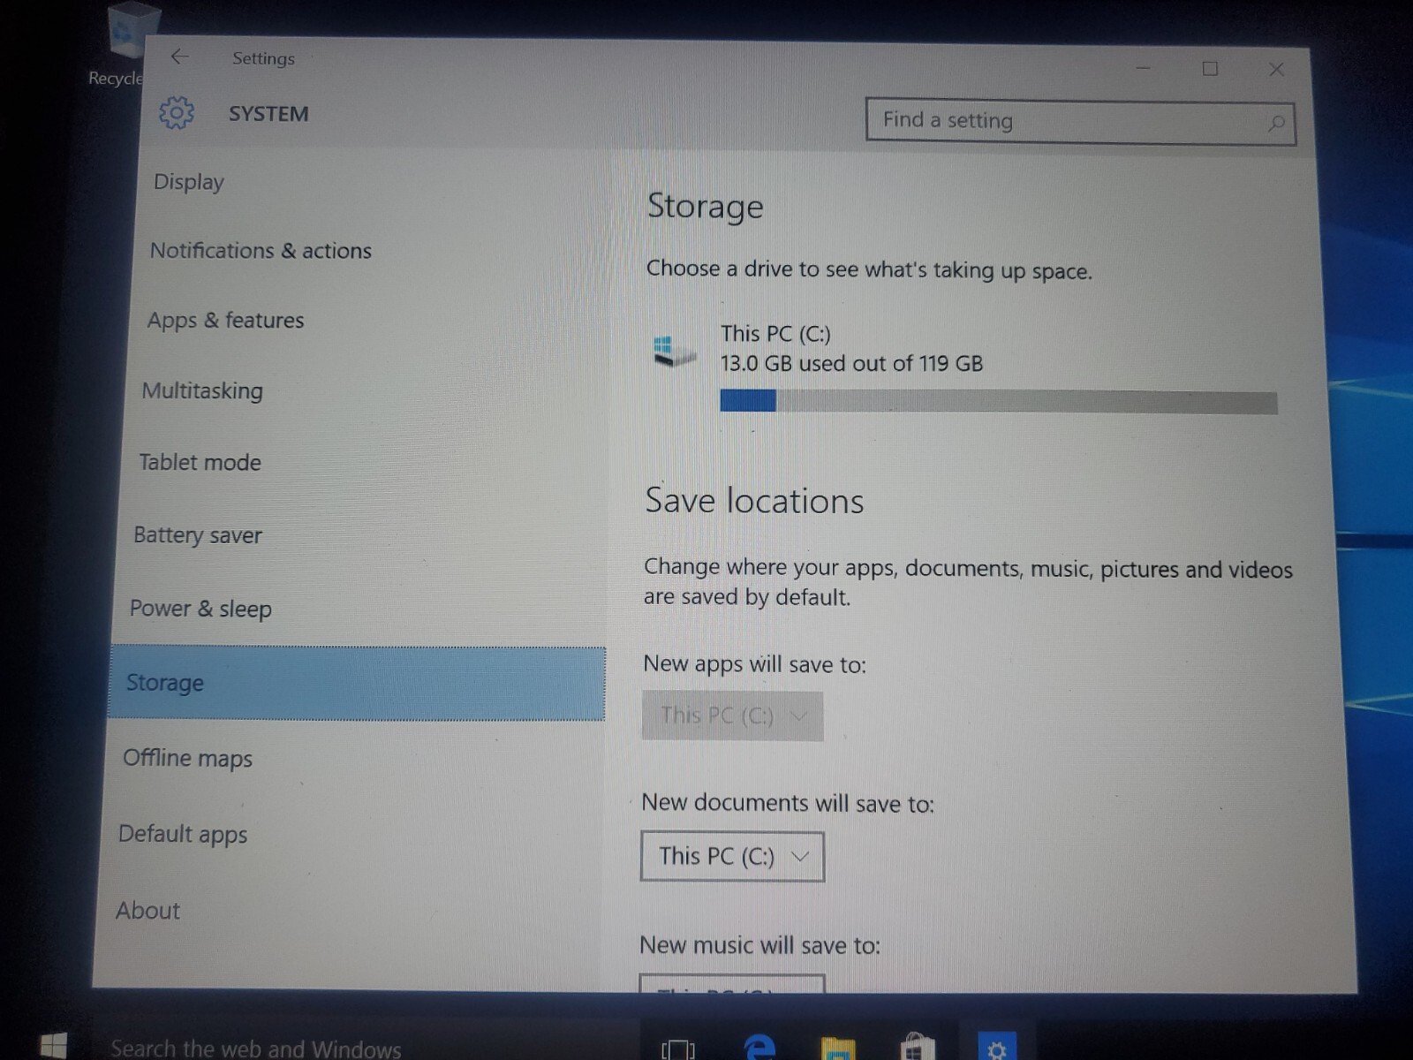This screenshot has height=1060, width=1413.
Task: Launch Microsoft Edge from the taskbar
Action: coord(759,1049)
